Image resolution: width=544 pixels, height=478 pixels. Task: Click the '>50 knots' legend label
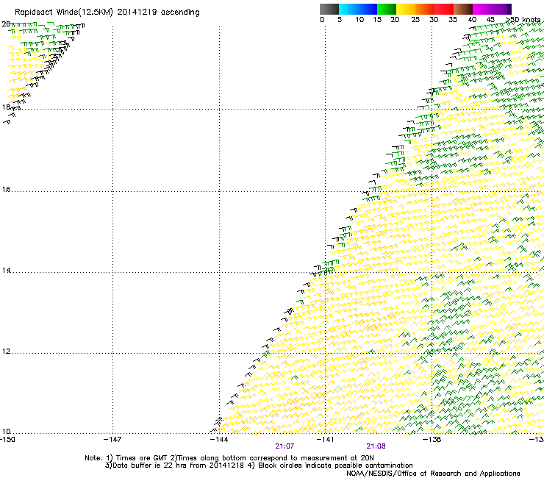523,20
